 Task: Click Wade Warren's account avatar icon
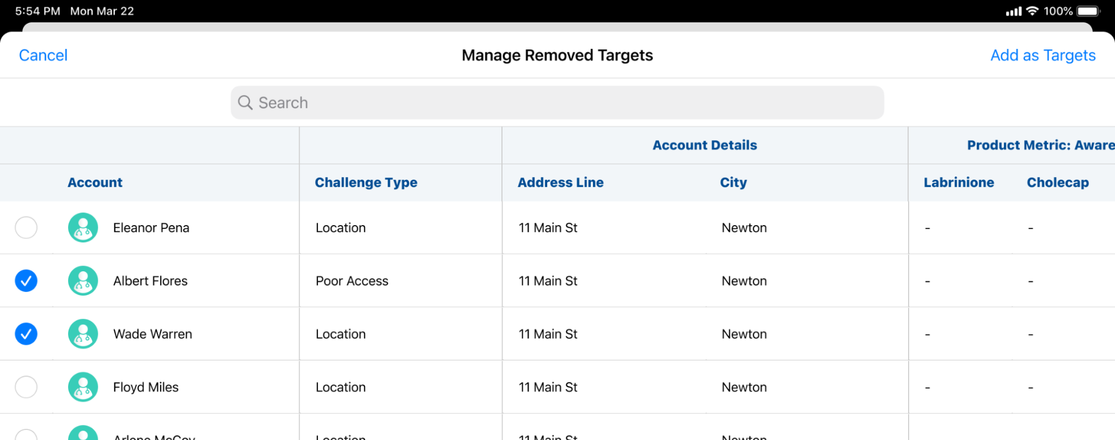pos(83,334)
